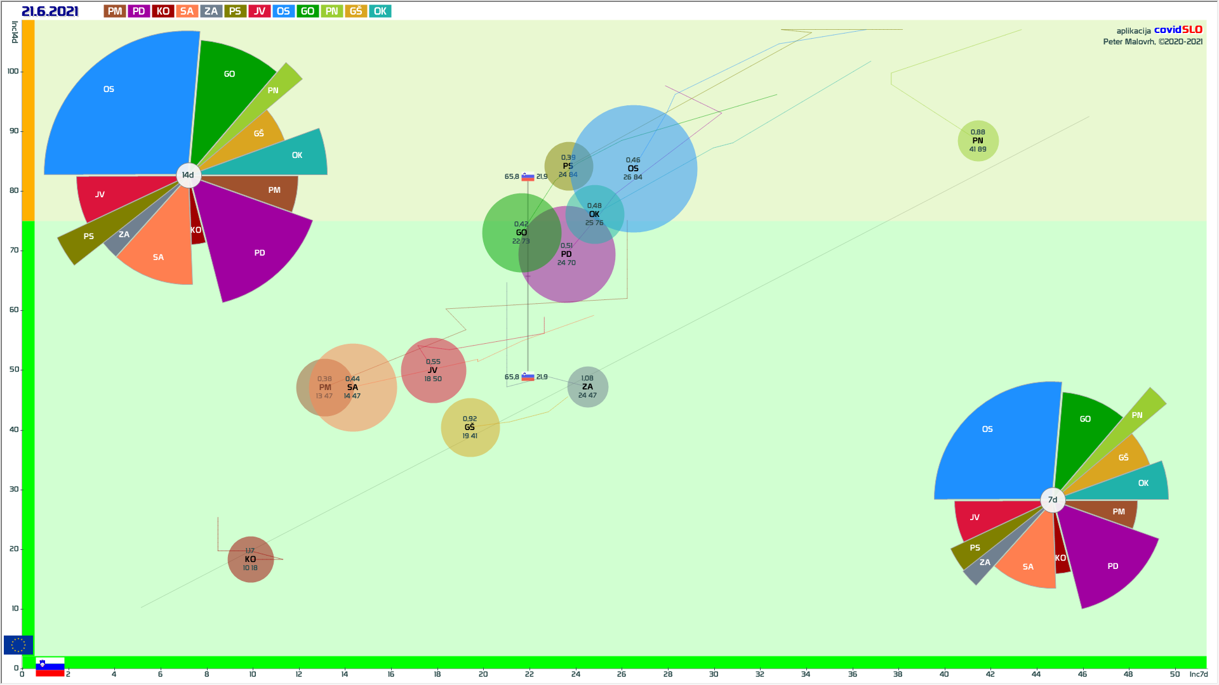Click upper Slovenia flag marker 65,8
The width and height of the screenshot is (1219, 685).
(x=528, y=177)
